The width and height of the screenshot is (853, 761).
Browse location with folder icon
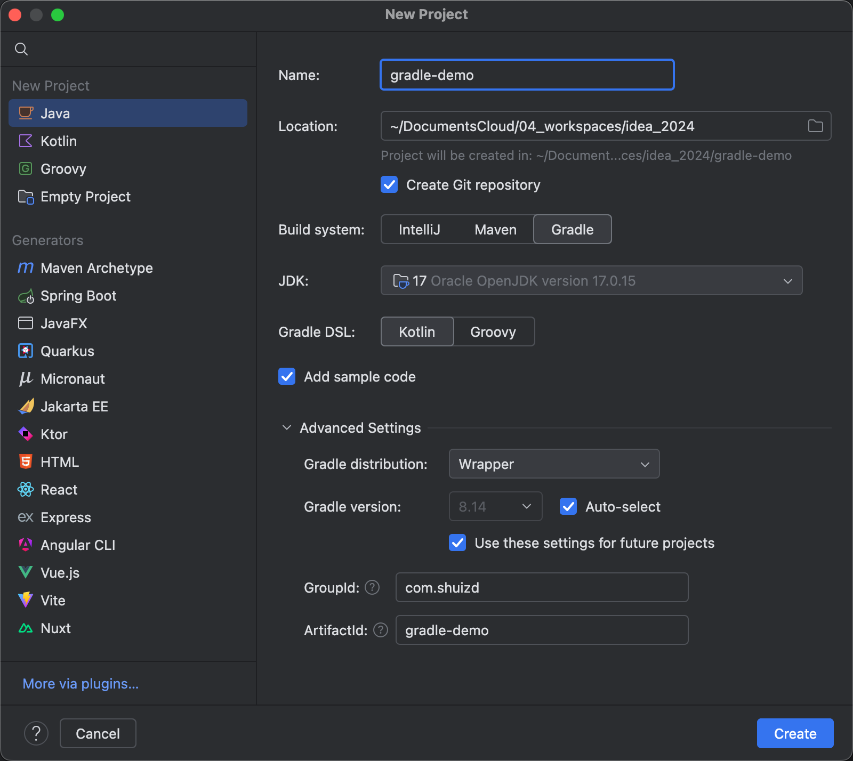[815, 126]
